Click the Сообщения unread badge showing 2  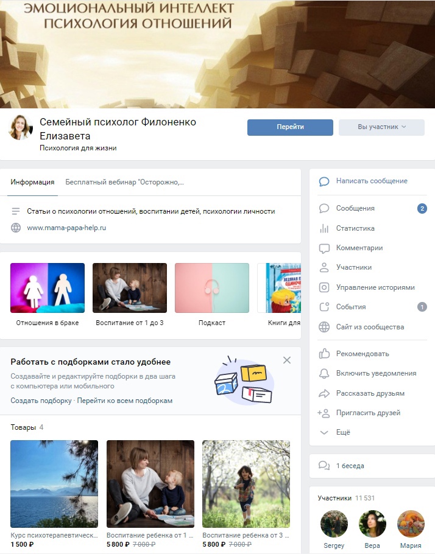point(422,209)
